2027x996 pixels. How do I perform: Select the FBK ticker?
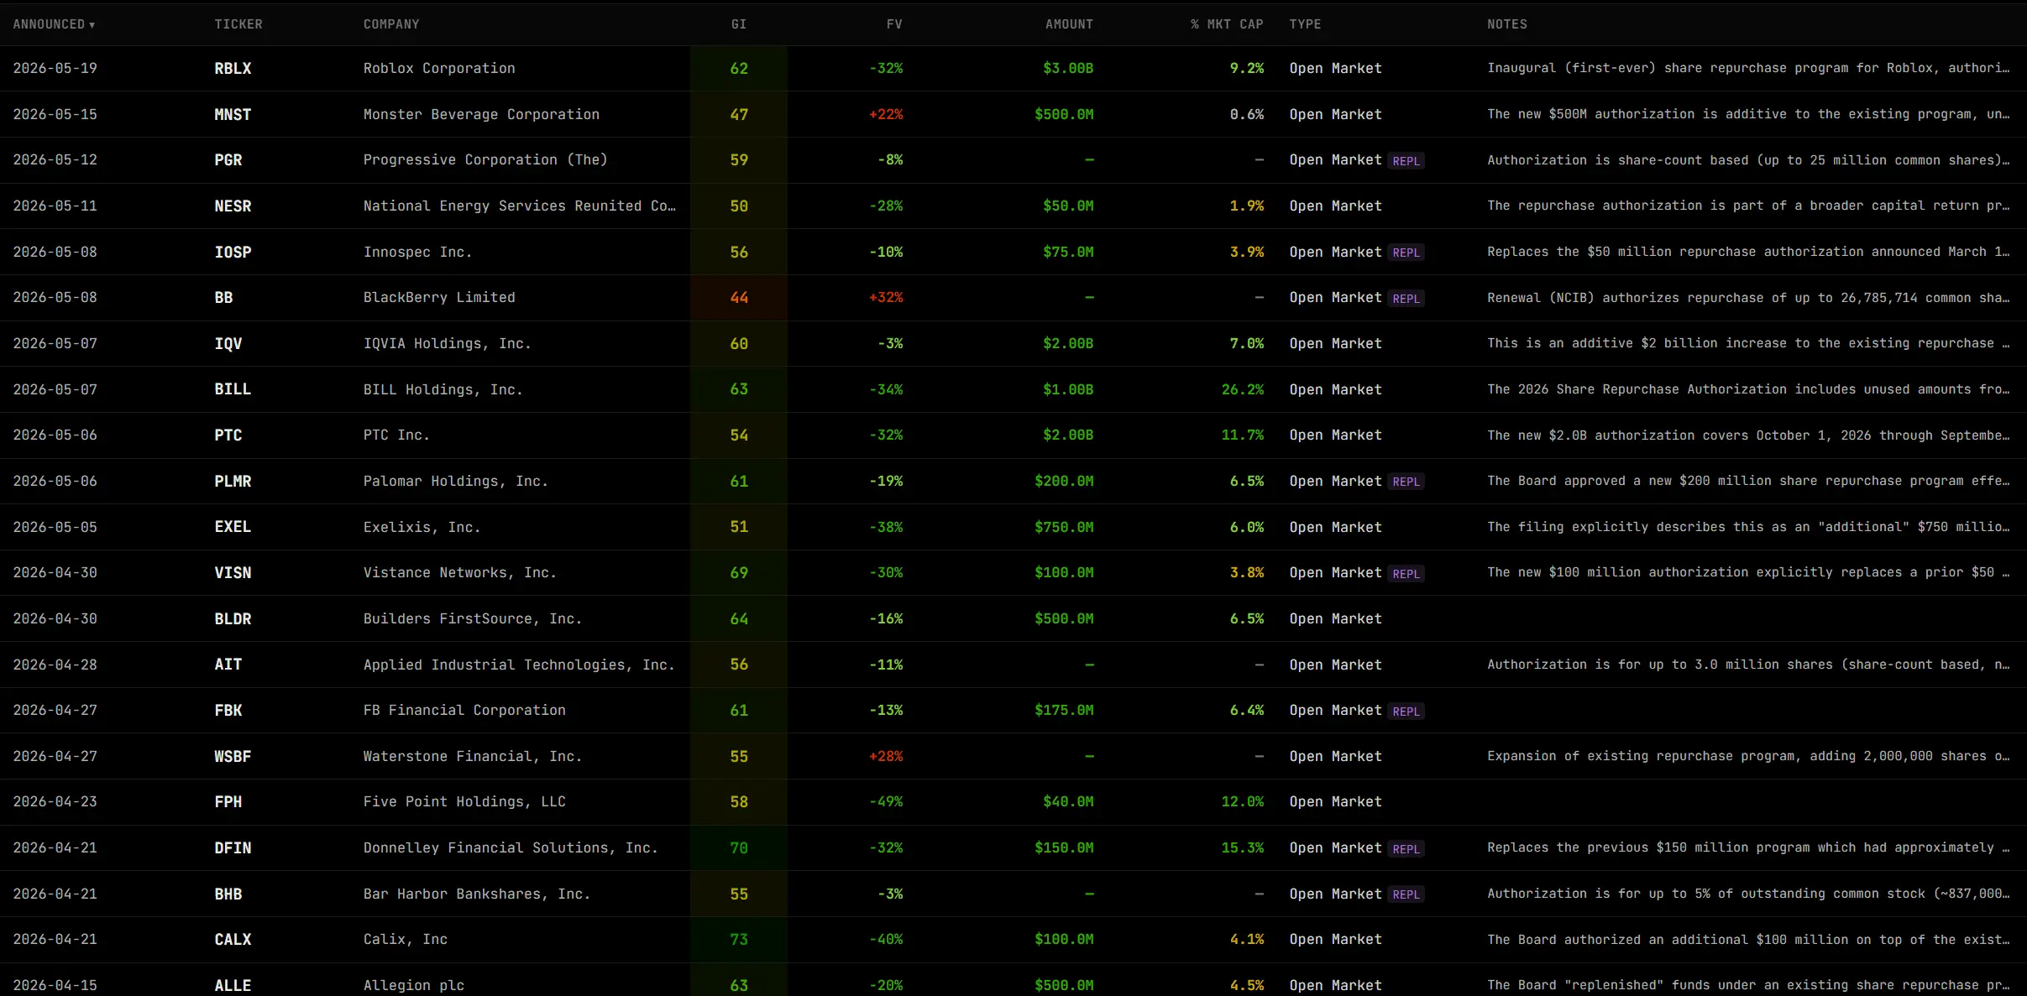228,711
